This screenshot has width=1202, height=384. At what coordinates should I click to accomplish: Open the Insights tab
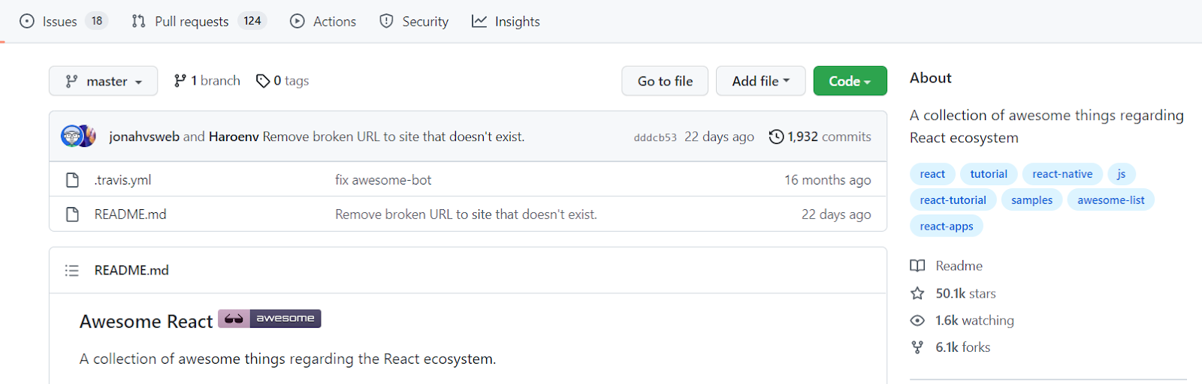coord(506,22)
